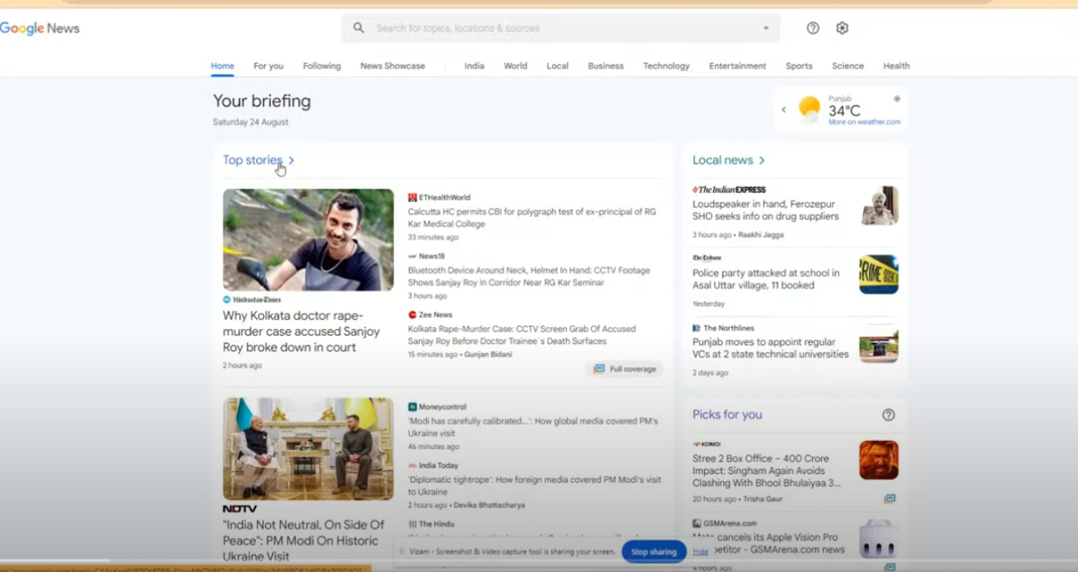Open the Top stories heading link
Viewport: 1078px width, 572px height.
(253, 160)
